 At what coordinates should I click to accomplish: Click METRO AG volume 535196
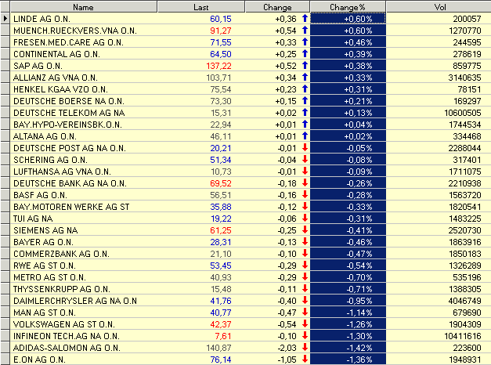(x=467, y=277)
